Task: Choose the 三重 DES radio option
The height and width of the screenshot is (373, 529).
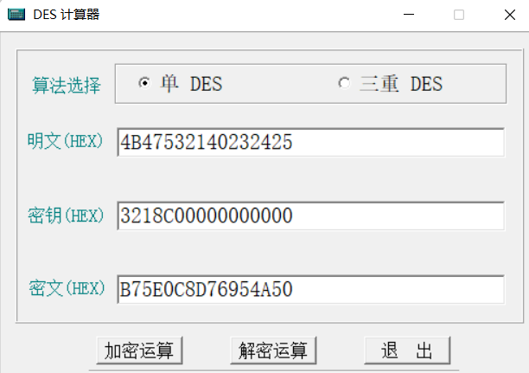Action: 344,83
